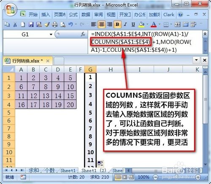The width and height of the screenshot is (211, 184).
Task: Align text right
Action: coord(109,24)
